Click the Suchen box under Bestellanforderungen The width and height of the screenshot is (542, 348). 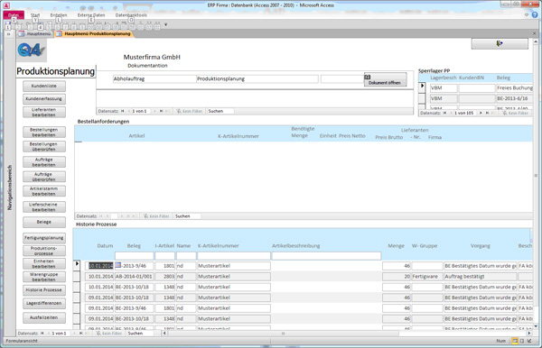pyautogui.click(x=187, y=216)
